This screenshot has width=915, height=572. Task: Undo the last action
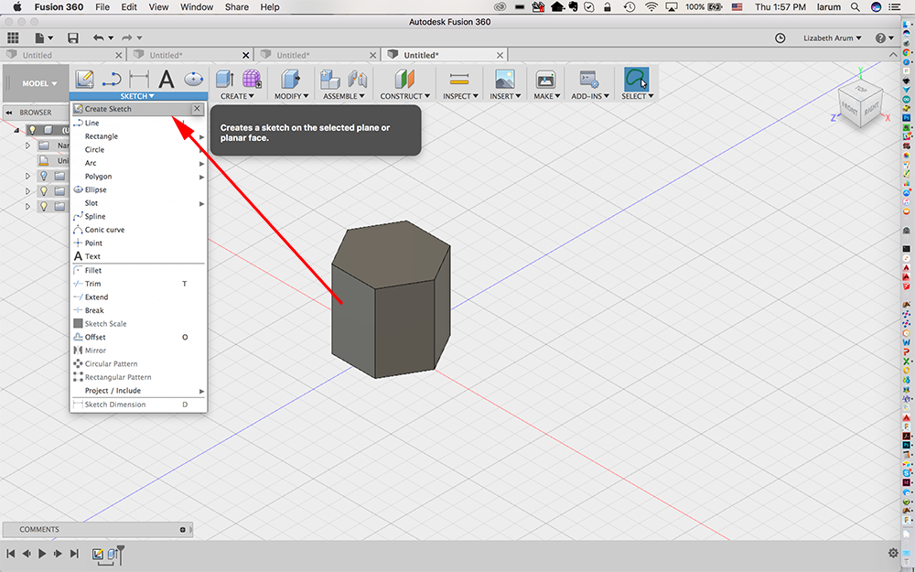99,38
